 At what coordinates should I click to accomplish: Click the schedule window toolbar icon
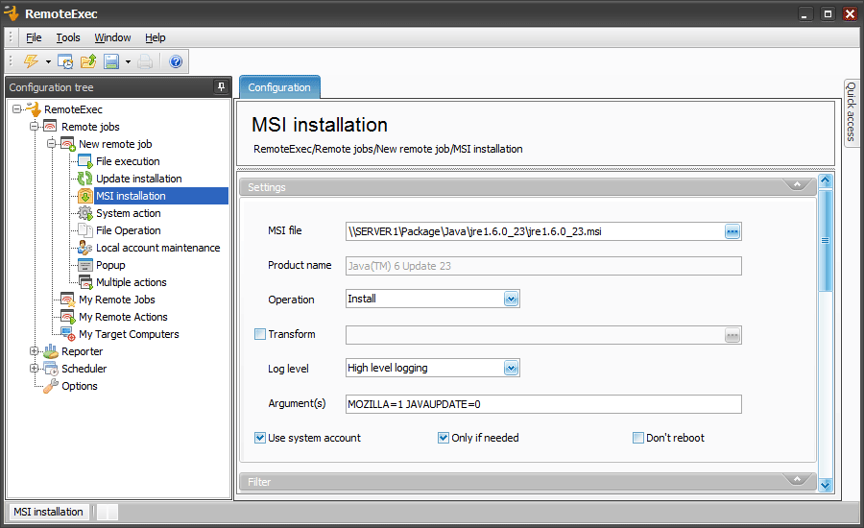65,61
